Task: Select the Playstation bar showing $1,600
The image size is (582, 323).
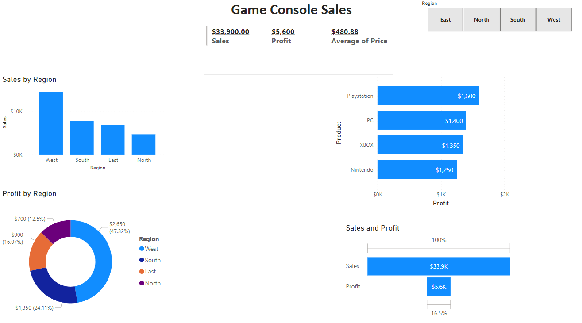Action: pos(427,96)
